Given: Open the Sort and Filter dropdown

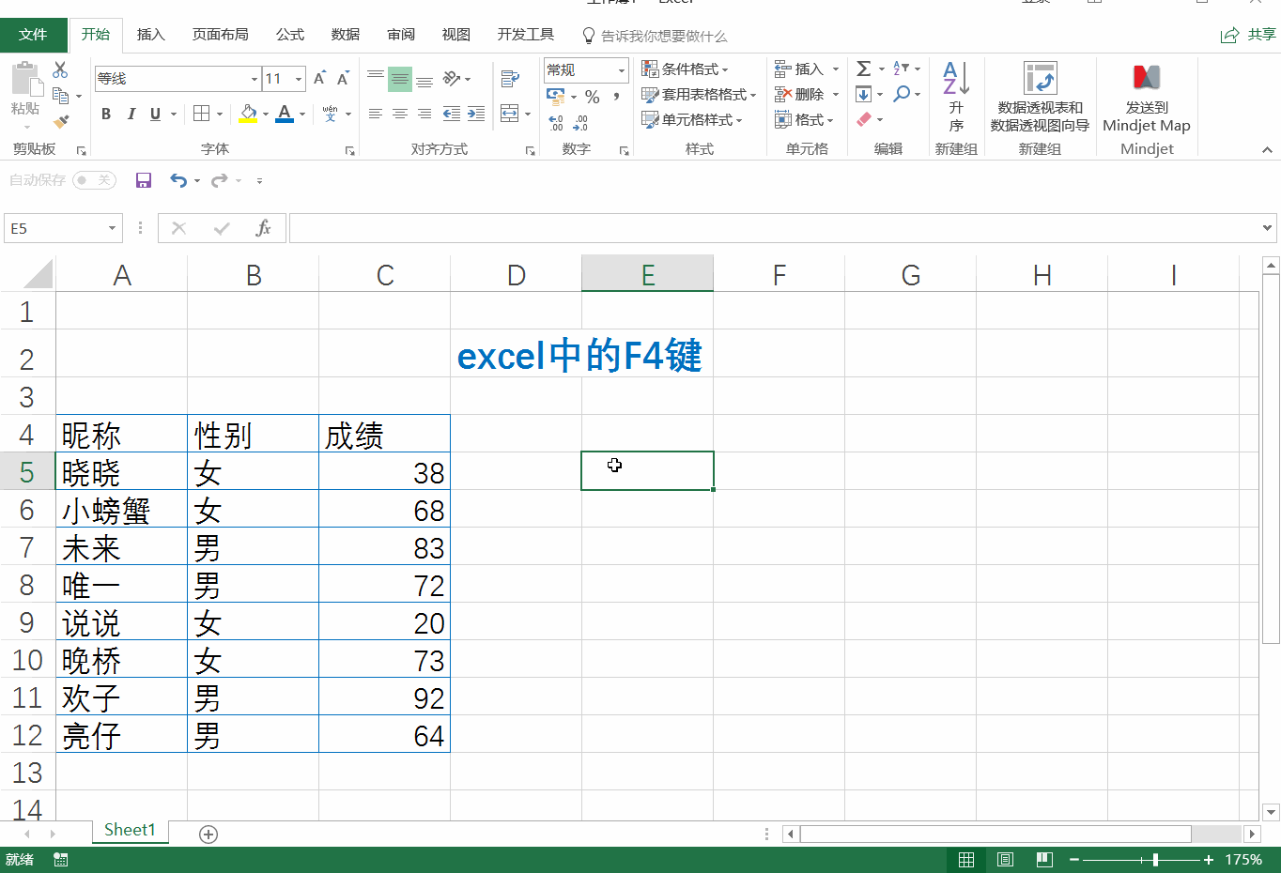Looking at the screenshot, I should [x=906, y=69].
